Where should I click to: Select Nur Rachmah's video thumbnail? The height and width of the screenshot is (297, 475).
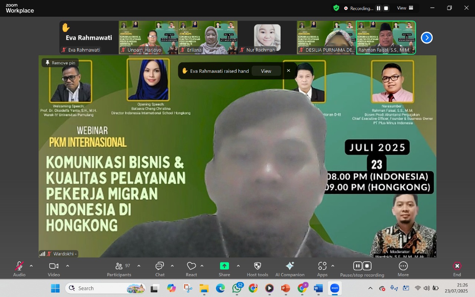(x=267, y=37)
